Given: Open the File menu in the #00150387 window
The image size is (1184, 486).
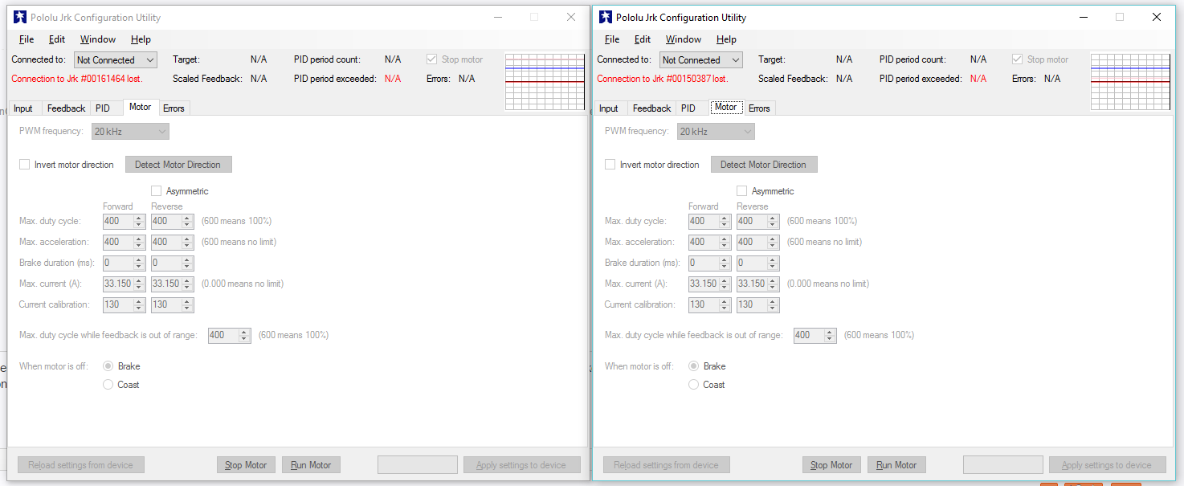Looking at the screenshot, I should point(612,39).
